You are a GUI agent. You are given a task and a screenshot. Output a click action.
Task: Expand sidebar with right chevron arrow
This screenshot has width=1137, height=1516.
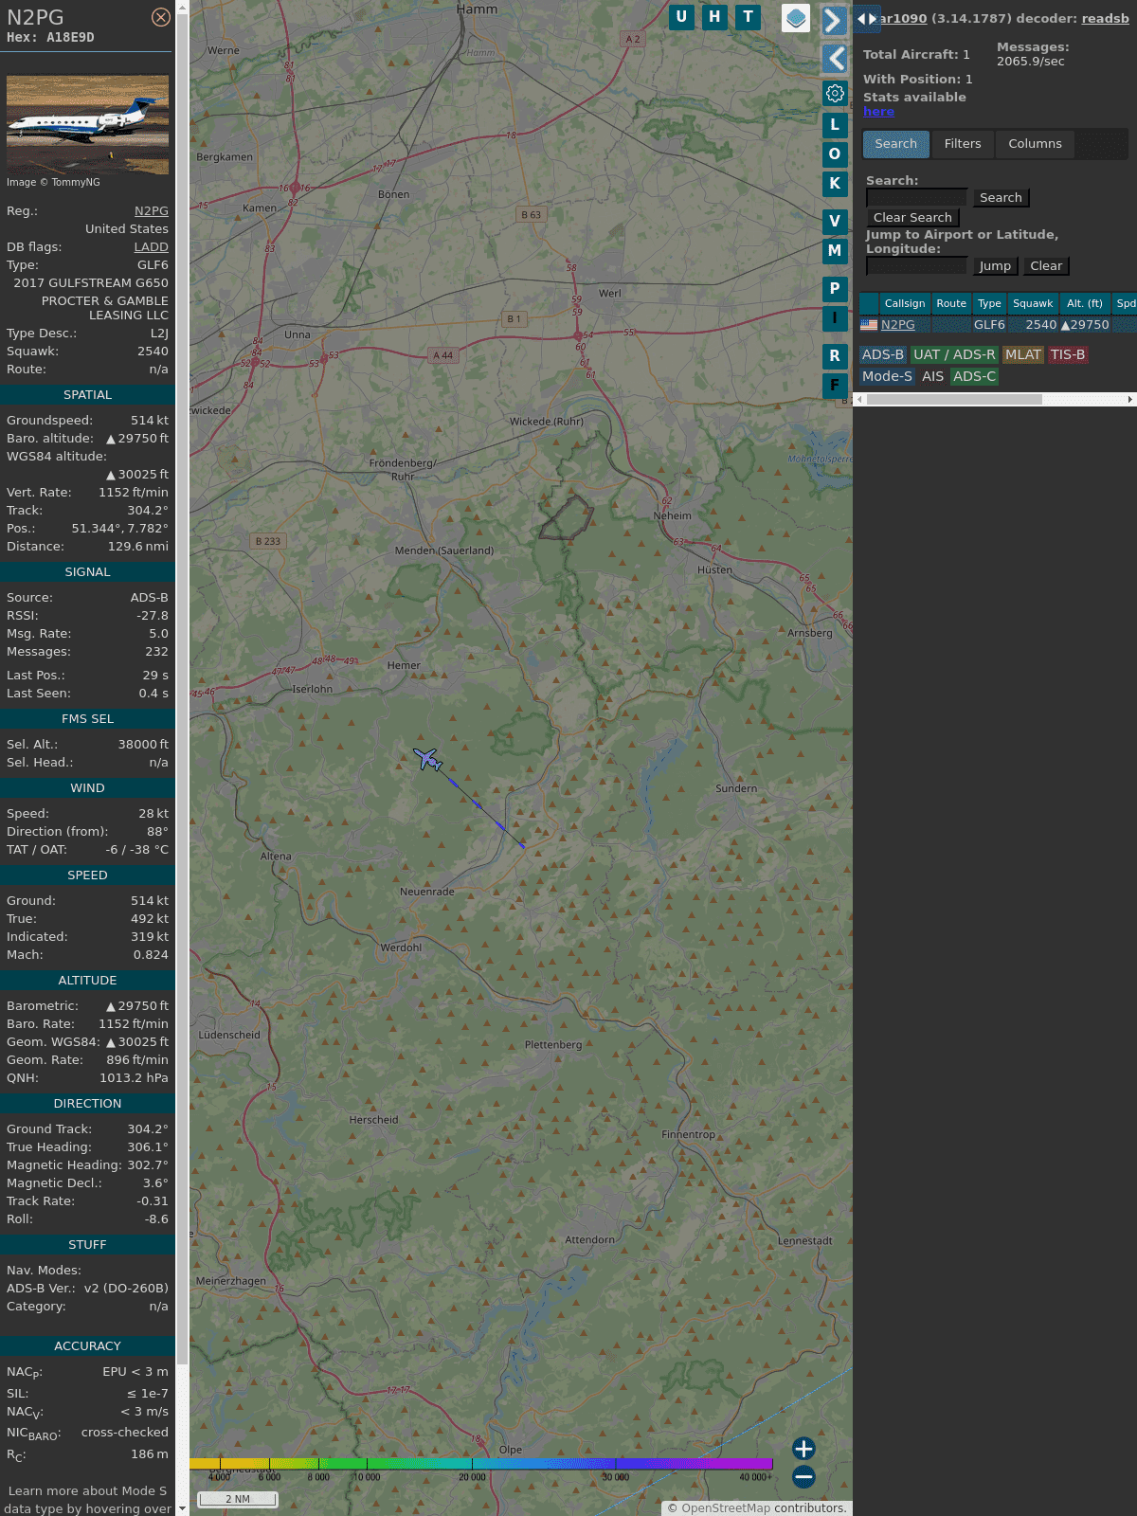834,21
